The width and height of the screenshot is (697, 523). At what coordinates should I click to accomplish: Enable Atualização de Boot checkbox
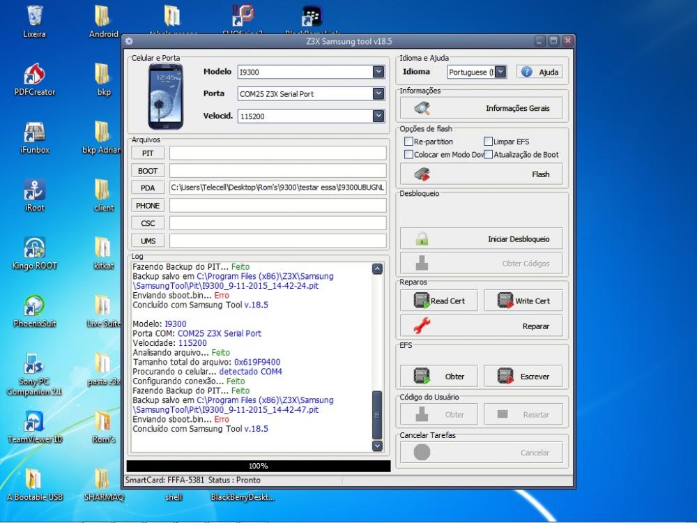(x=488, y=154)
